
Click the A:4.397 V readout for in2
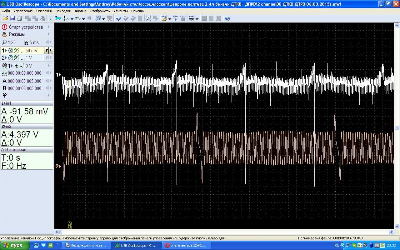click(x=20, y=134)
